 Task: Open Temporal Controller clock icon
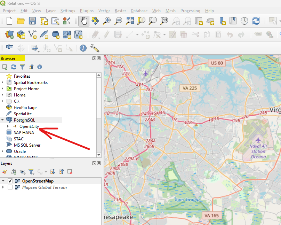coord(244,21)
